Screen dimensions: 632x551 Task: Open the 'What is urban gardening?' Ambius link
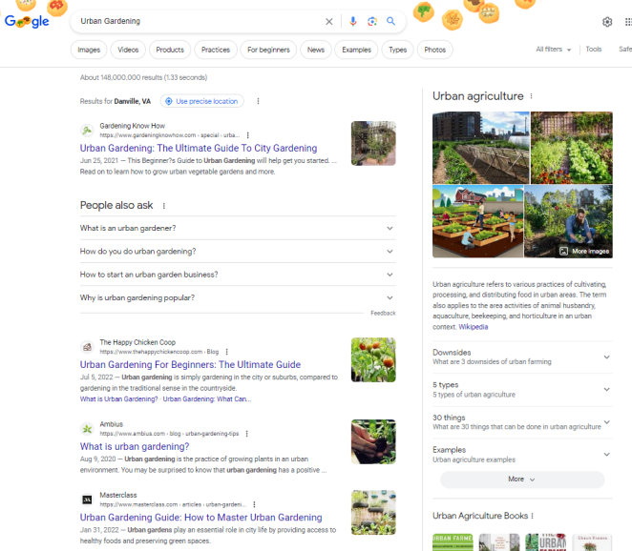135,446
